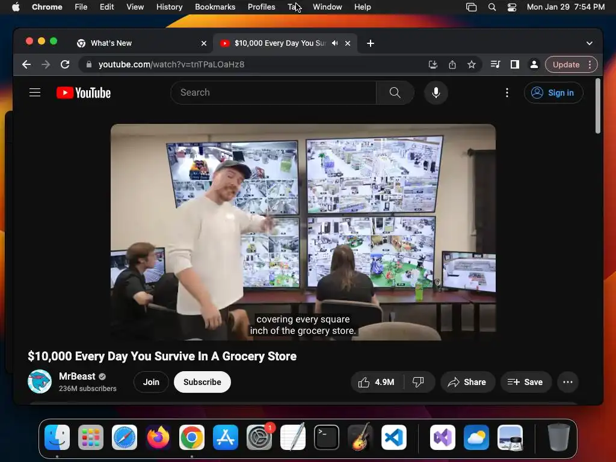Open more actions ellipsis under the video
Viewport: 616px width, 462px height.
pyautogui.click(x=568, y=382)
